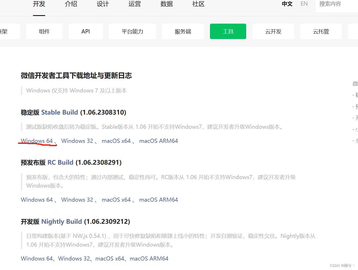
Task: Select the 中文 language option
Action: [287, 4]
